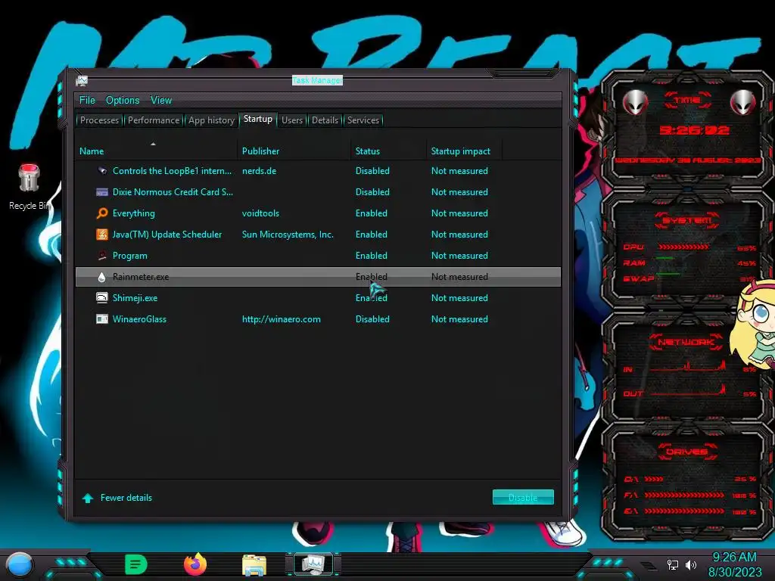775x581 pixels.
Task: Click the WinaeroGlass icon
Action: (102, 319)
